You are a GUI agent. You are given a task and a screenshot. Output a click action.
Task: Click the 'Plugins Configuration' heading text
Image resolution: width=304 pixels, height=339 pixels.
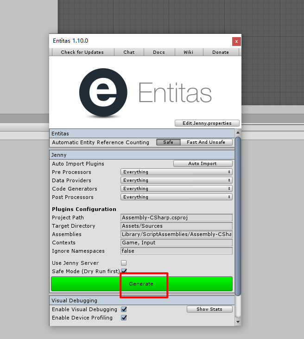(x=84, y=209)
